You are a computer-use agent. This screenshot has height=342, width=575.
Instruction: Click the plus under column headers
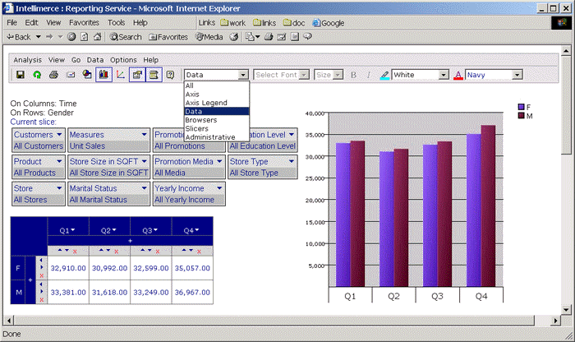(x=130, y=241)
